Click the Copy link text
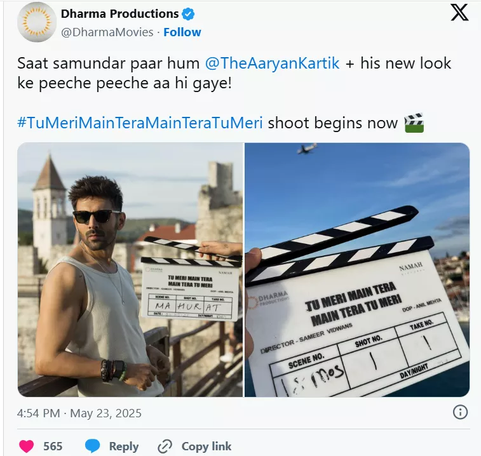The width and height of the screenshot is (481, 456). [x=207, y=446]
